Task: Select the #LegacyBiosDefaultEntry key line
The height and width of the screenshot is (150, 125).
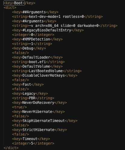Action: tap(48, 30)
